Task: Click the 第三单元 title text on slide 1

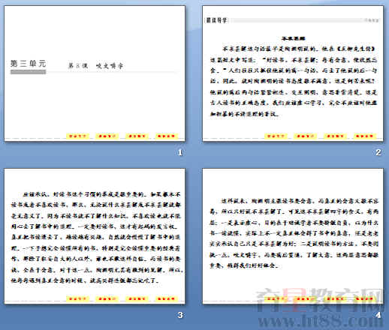Action: coord(28,64)
